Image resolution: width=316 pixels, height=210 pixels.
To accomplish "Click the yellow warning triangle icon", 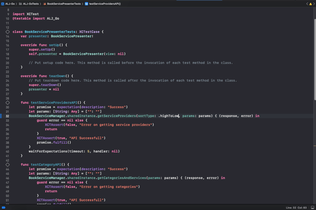I will pos(311,4).
